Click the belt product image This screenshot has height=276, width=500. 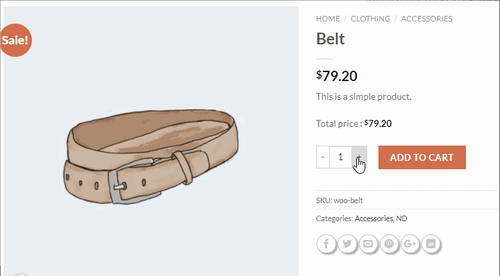click(x=151, y=156)
